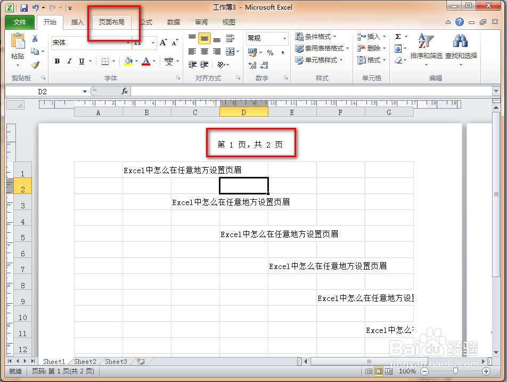Apply accounting number format
507x382 pixels.
(x=252, y=52)
